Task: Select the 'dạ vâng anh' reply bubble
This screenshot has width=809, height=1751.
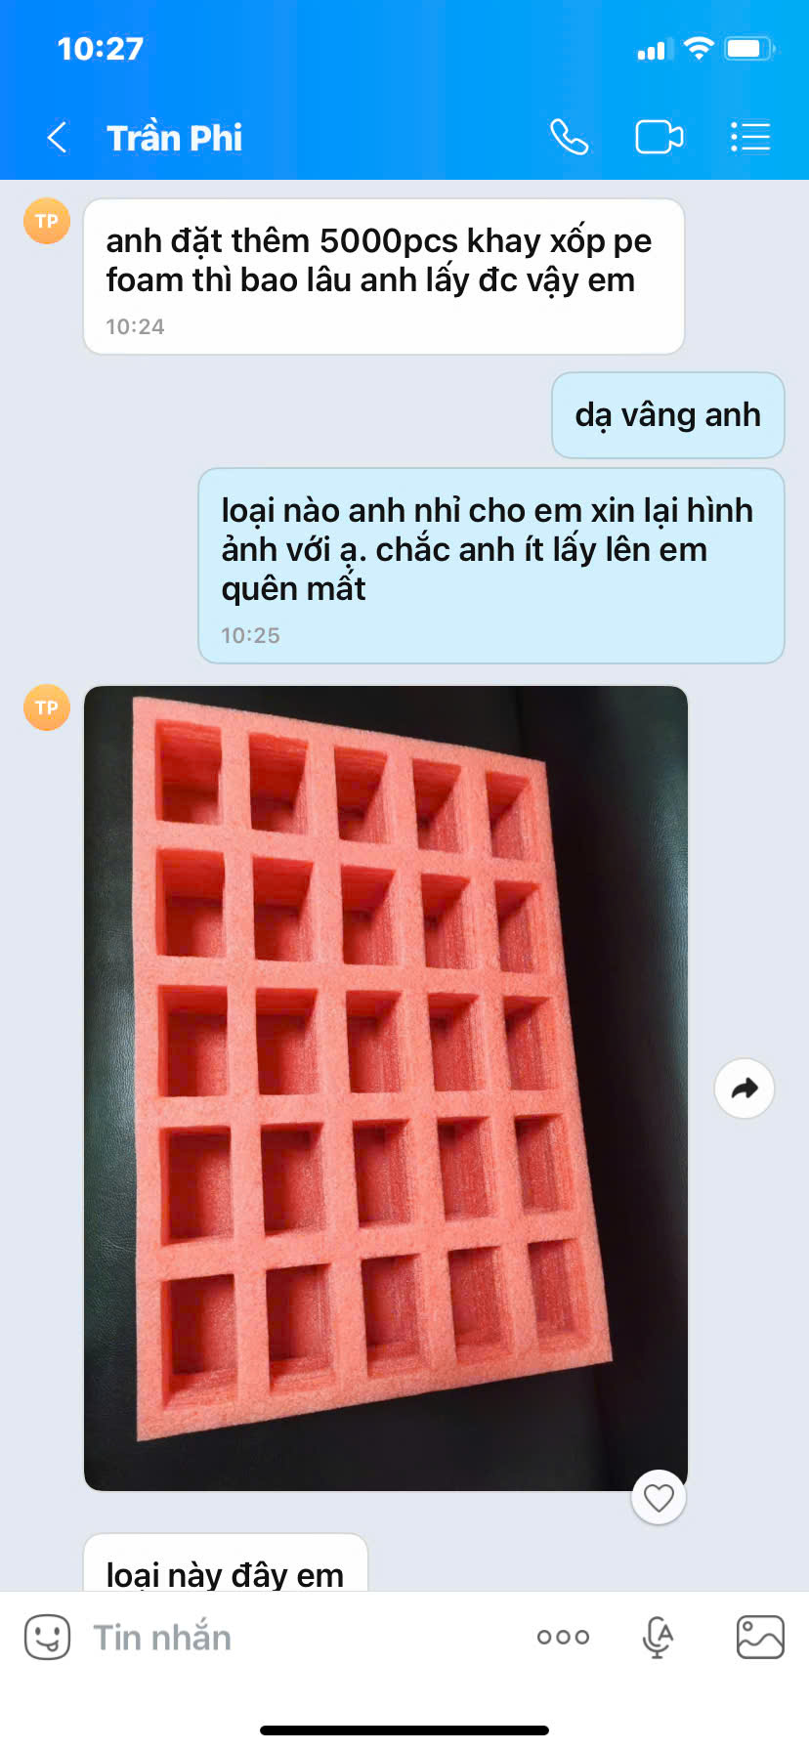Action: click(x=668, y=415)
